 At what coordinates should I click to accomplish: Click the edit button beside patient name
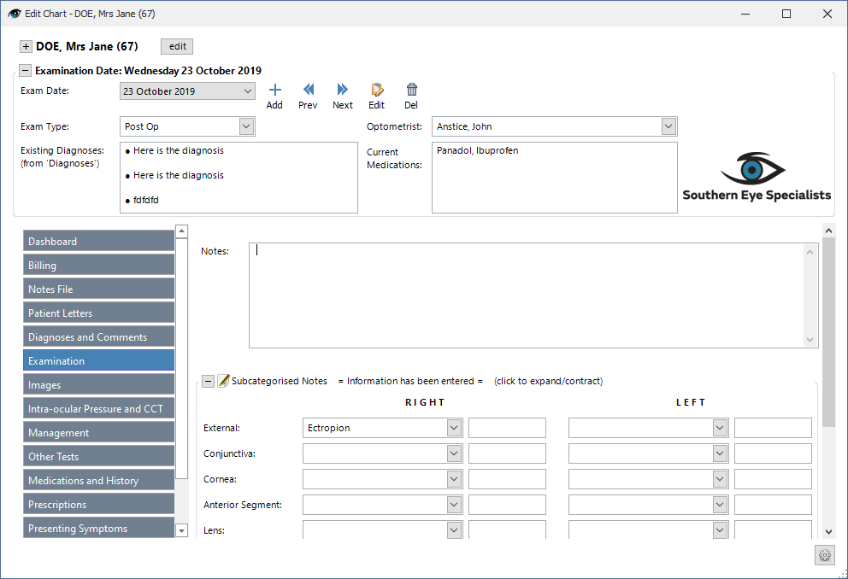[x=177, y=46]
